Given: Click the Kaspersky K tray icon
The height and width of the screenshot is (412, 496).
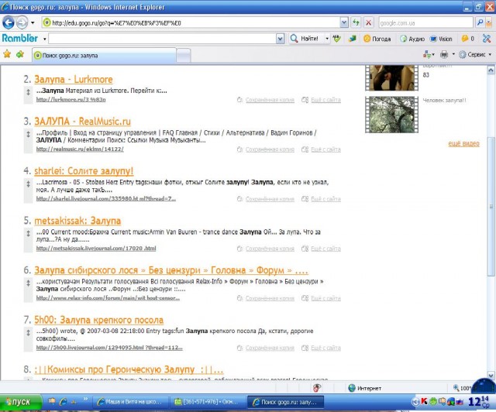Looking at the screenshot, I should [x=424, y=402].
